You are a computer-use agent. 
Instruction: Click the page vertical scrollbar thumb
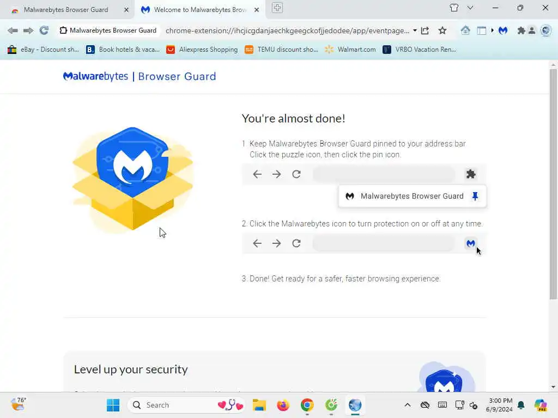[553, 184]
